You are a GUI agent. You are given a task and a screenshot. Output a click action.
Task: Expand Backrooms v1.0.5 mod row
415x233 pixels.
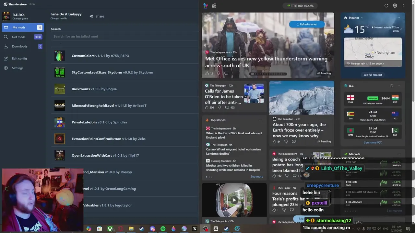(125, 89)
